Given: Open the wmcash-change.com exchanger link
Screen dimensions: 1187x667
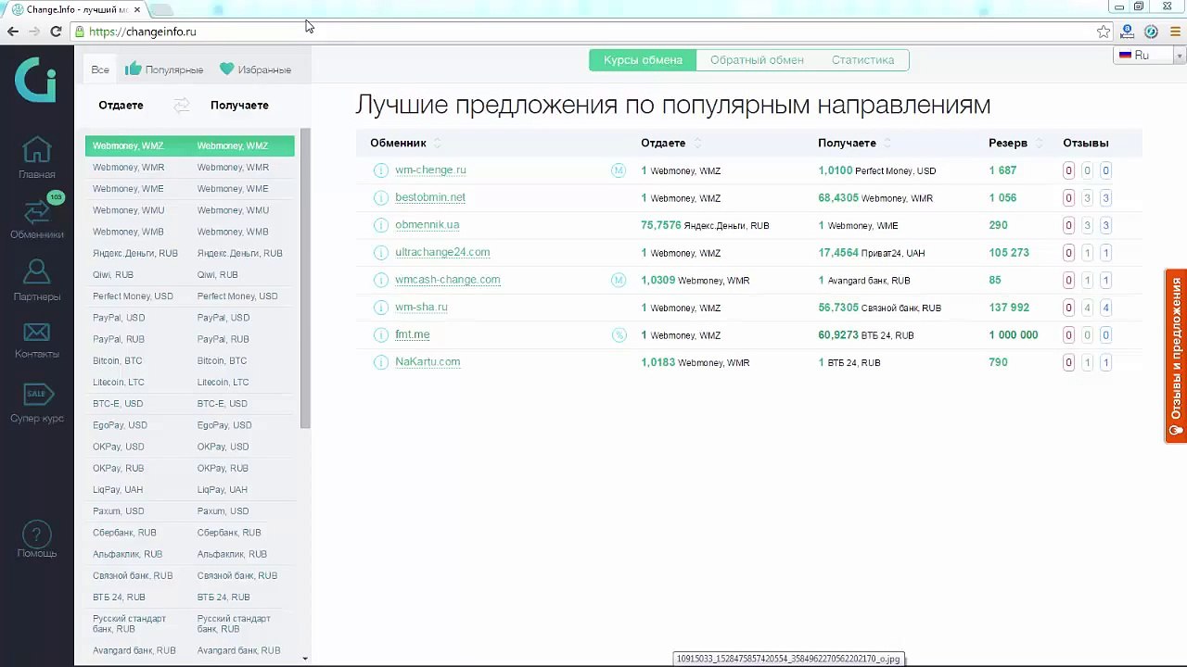Looking at the screenshot, I should coord(448,280).
